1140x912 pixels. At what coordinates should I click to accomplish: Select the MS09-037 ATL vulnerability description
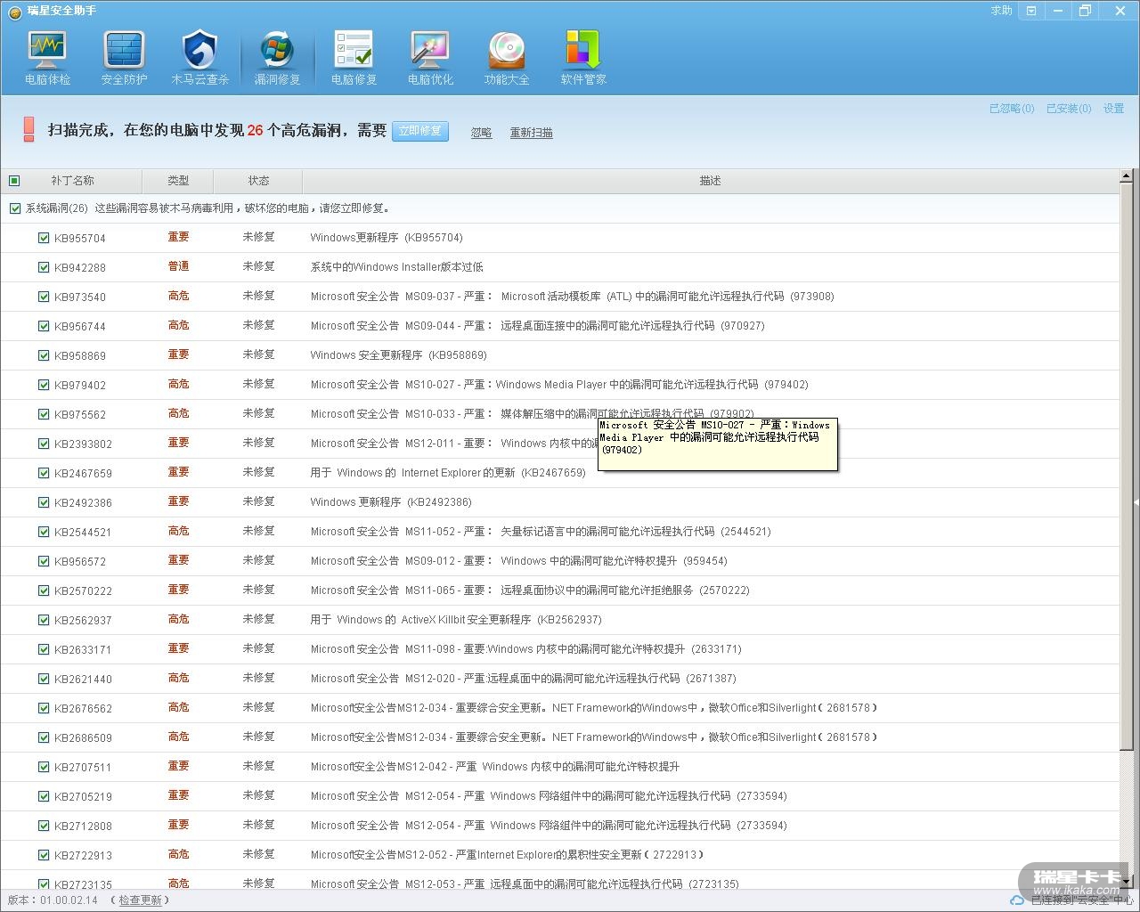click(x=572, y=297)
